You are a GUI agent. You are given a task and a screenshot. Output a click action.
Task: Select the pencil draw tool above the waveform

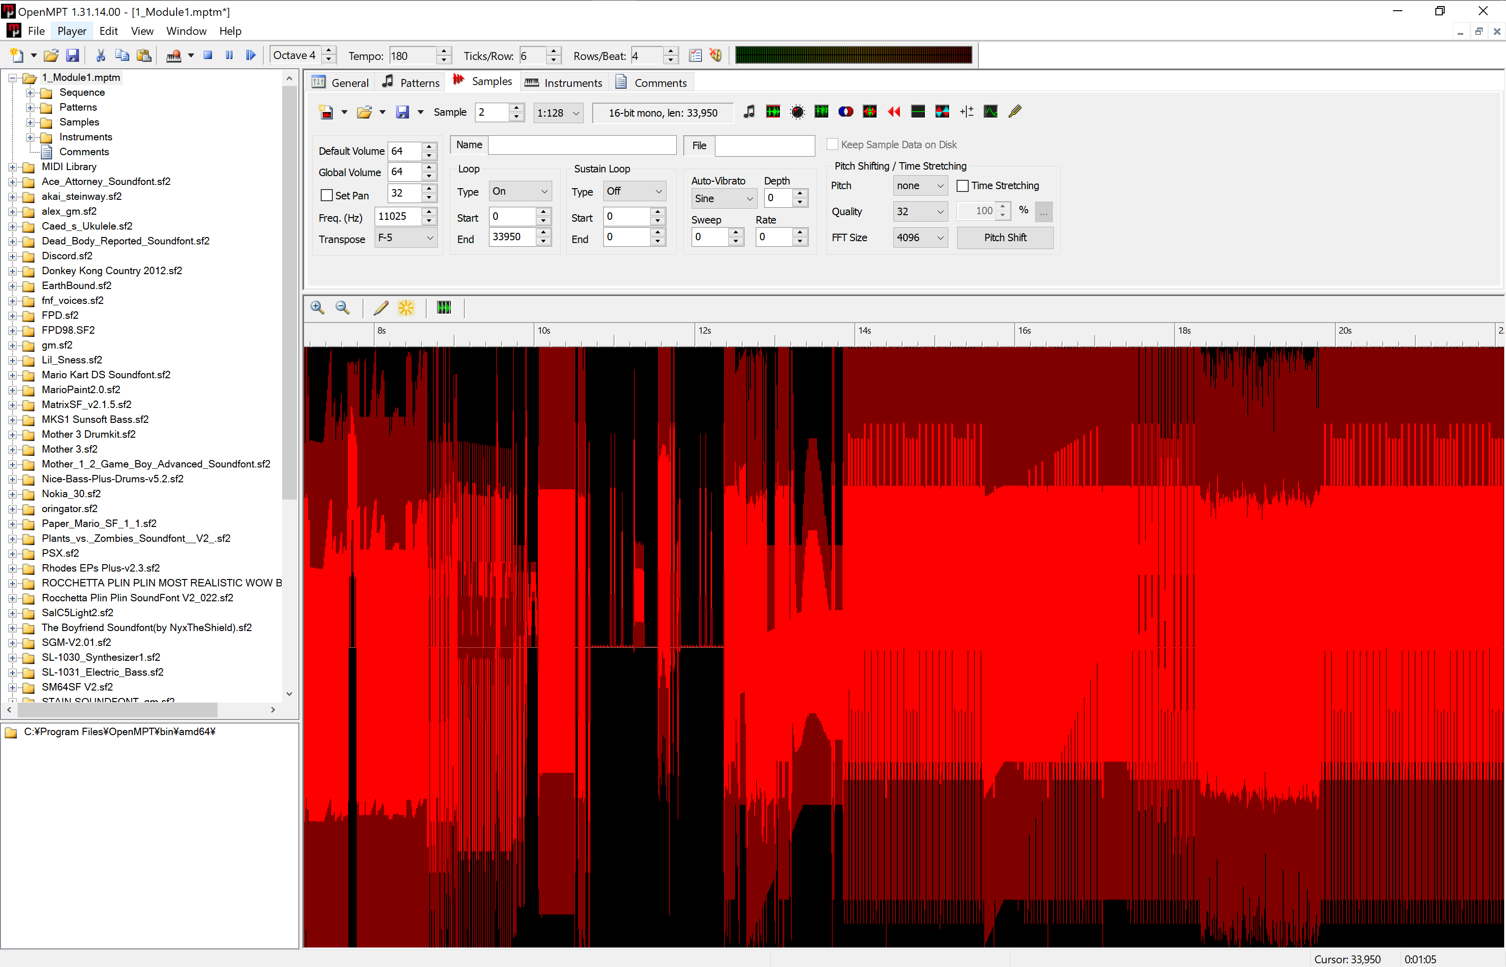point(381,308)
